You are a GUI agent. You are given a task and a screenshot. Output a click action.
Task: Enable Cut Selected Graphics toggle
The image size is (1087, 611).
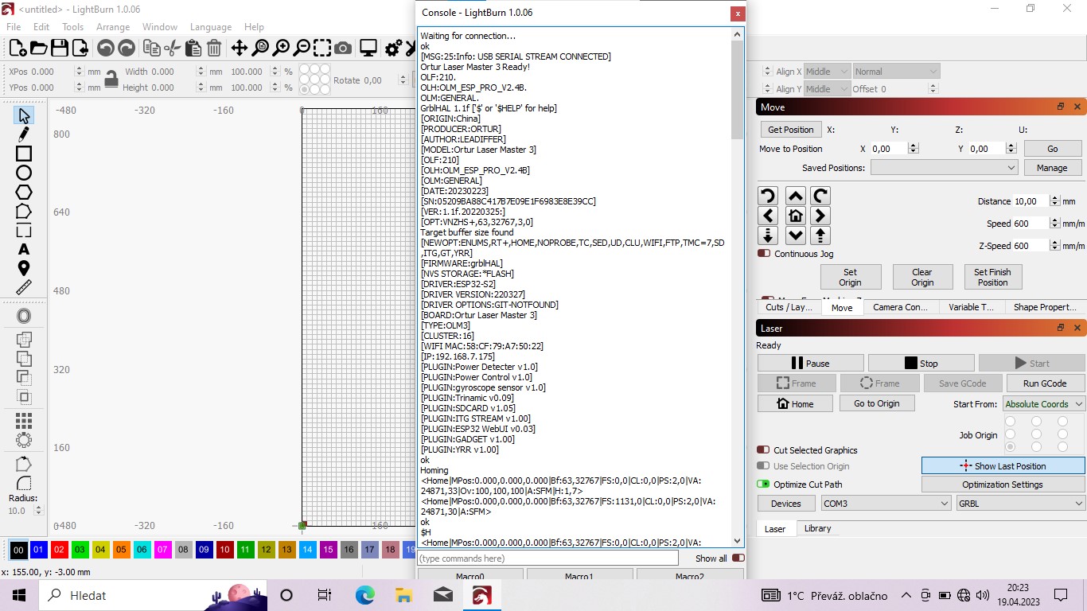click(763, 449)
